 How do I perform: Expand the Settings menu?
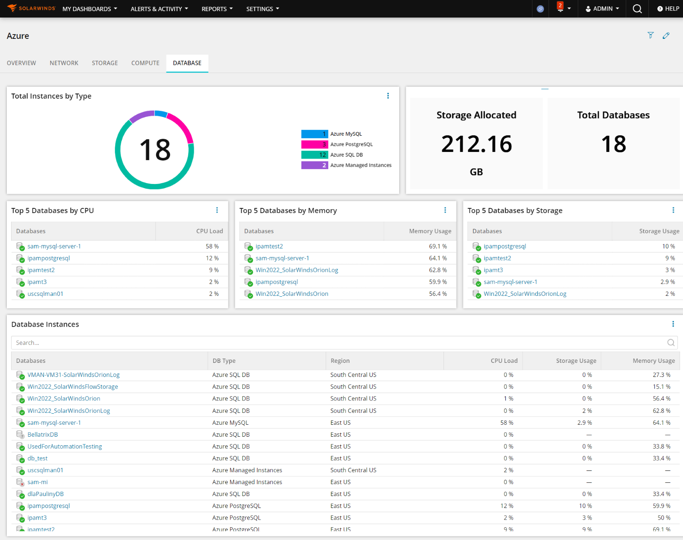[x=263, y=9]
